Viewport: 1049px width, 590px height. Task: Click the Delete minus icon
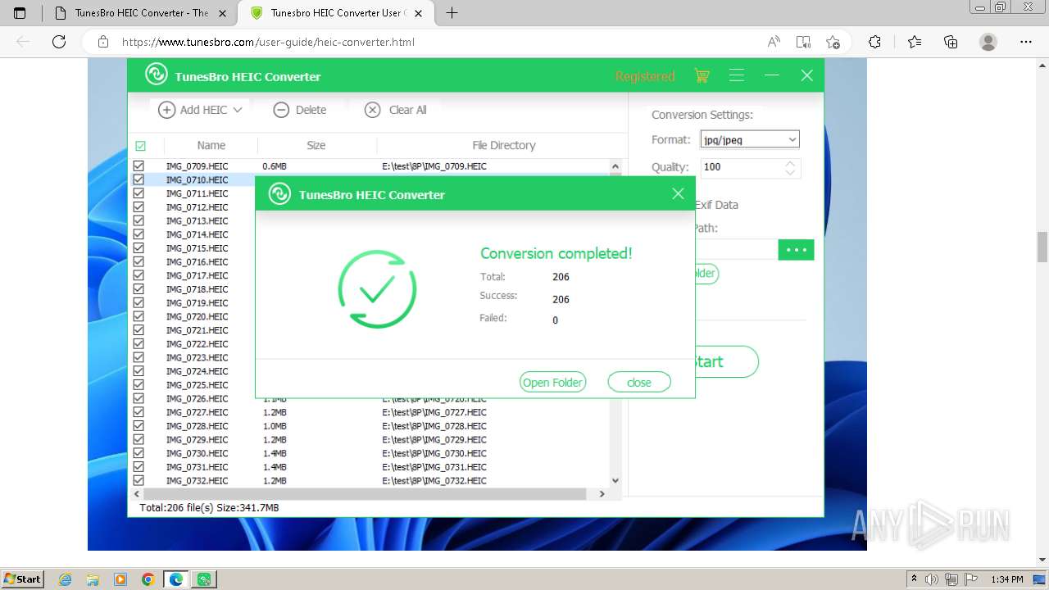click(x=281, y=110)
